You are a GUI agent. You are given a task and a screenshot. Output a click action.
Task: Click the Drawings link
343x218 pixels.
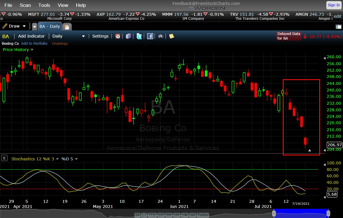click(x=60, y=43)
